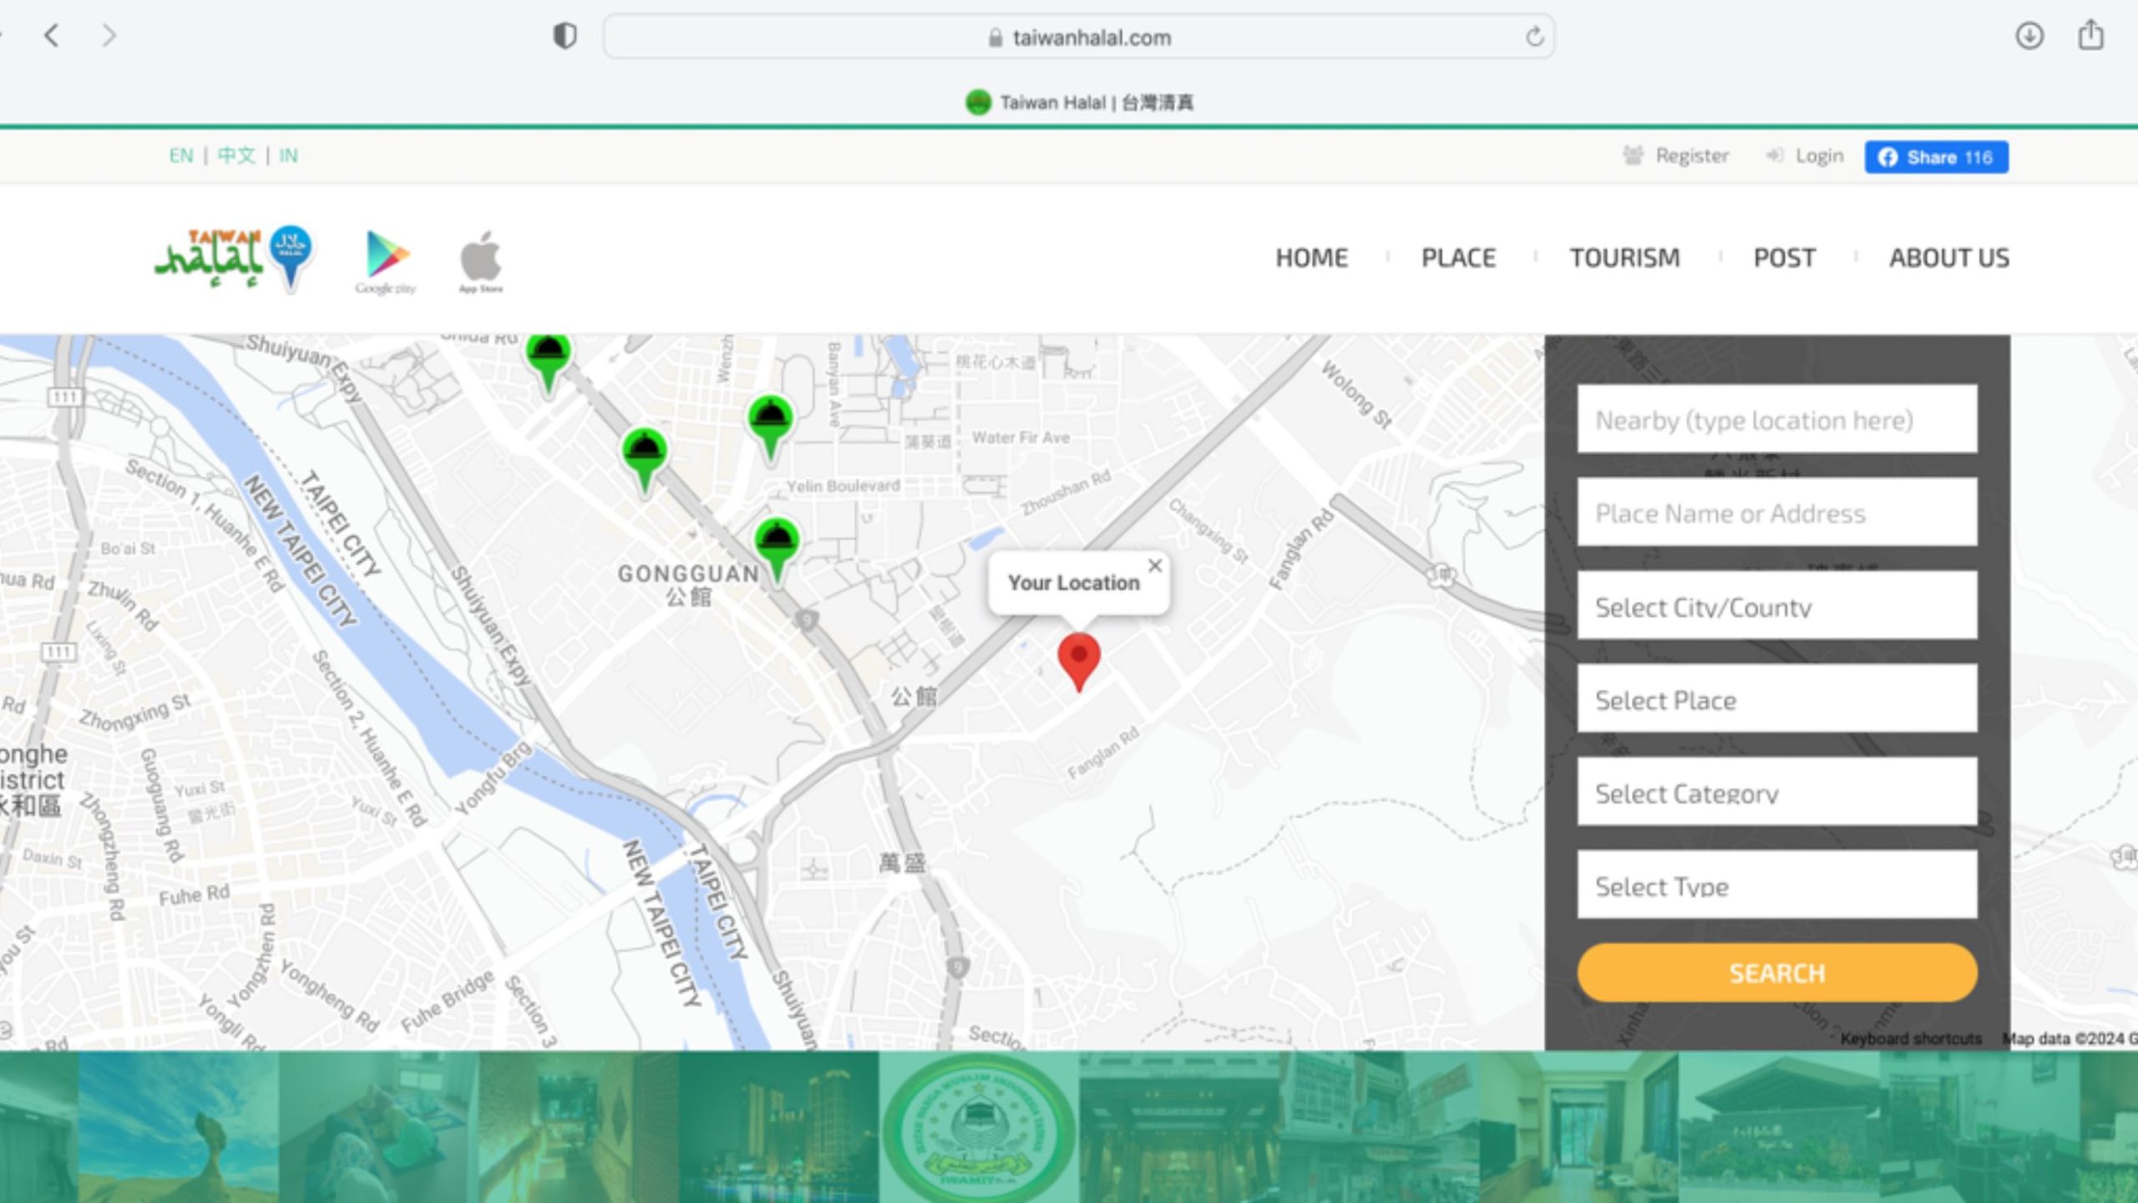Expand the Select Place dropdown
Screen dimensions: 2138x1203
click(x=1777, y=699)
